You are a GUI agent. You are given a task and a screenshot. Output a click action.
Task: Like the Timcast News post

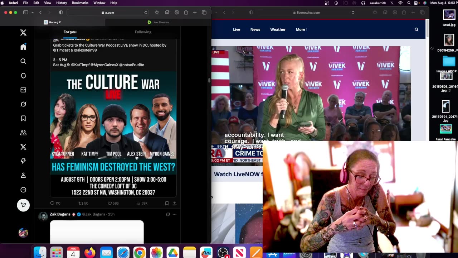[113, 203]
